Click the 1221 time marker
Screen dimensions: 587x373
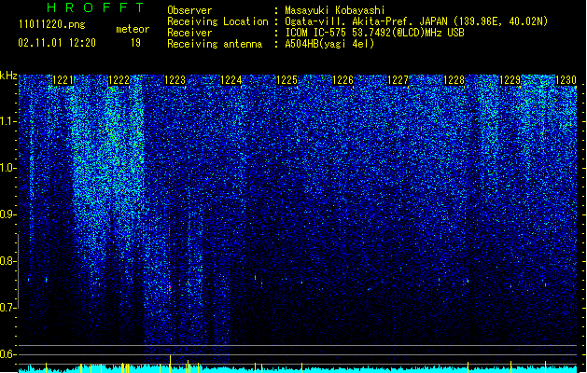click(x=63, y=80)
